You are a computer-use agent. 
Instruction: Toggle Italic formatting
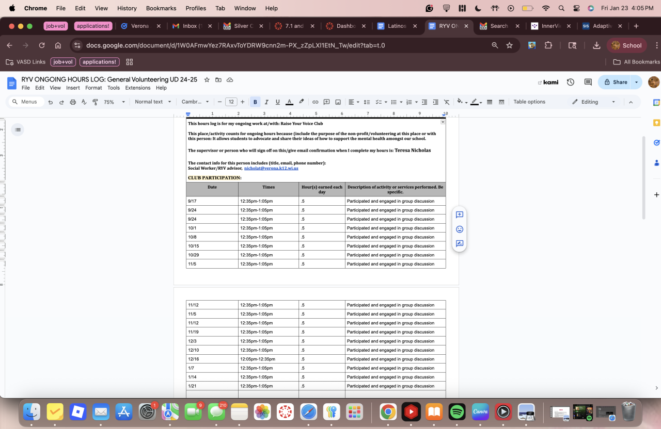tap(266, 102)
